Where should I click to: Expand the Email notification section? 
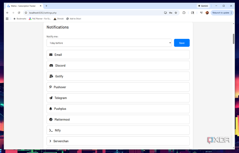pos(118,54)
